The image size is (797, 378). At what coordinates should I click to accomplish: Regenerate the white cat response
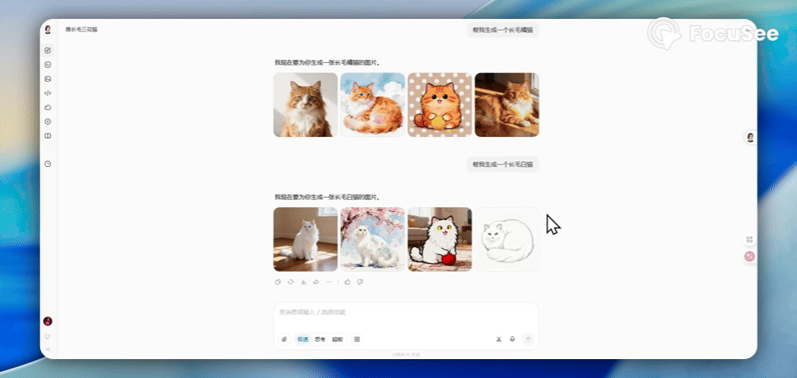pyautogui.click(x=291, y=282)
